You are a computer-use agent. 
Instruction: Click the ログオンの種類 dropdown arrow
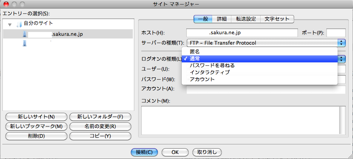coord(341,59)
